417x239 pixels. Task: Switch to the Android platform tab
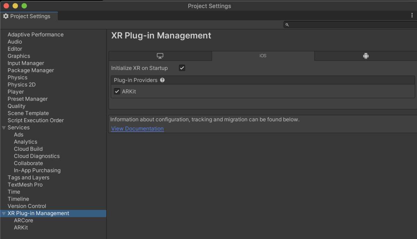(x=366, y=56)
